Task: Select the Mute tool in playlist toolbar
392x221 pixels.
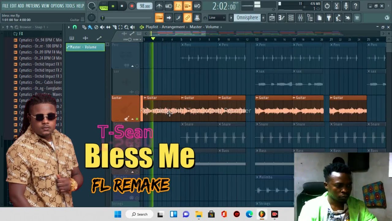Action: (102, 27)
